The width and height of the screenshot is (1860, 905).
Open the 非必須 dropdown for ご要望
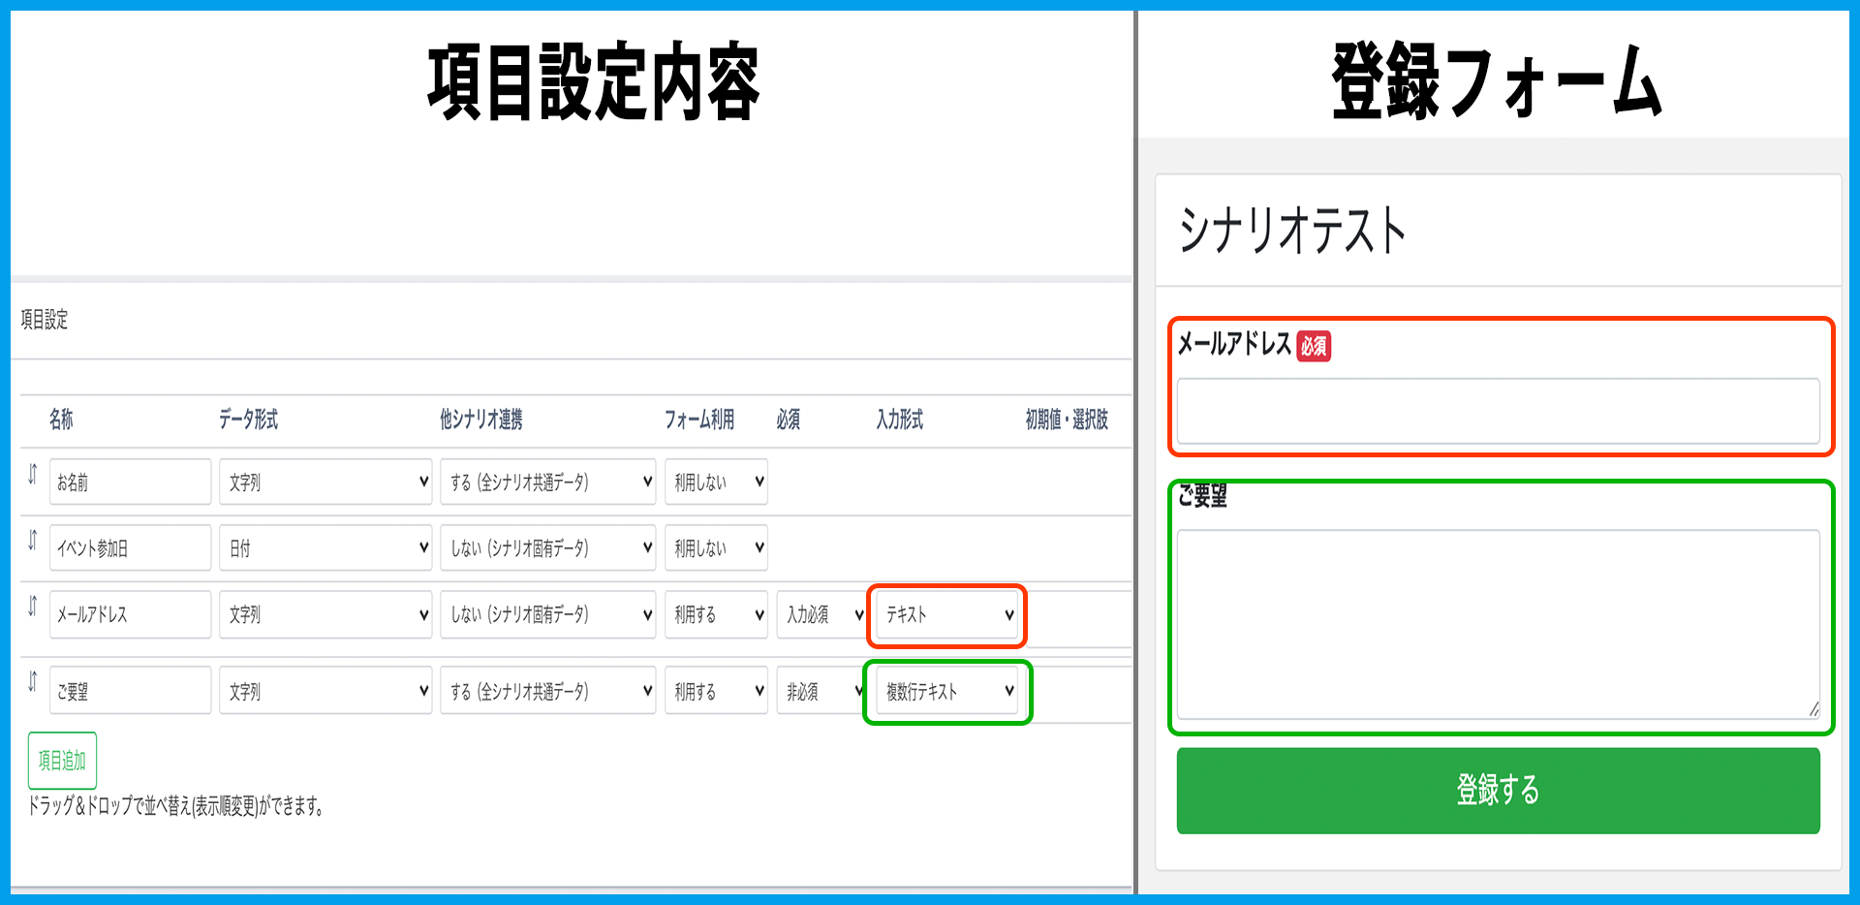tap(821, 691)
